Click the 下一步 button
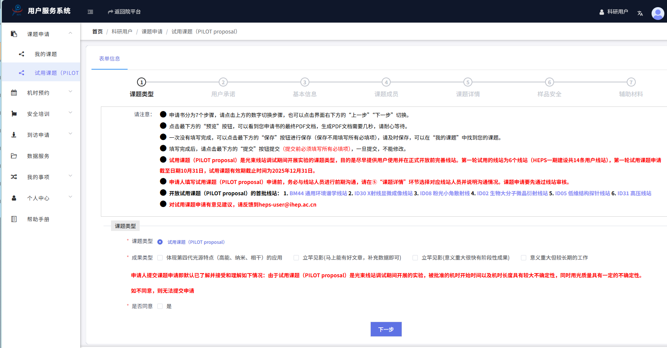The height and width of the screenshot is (348, 667). 386,329
